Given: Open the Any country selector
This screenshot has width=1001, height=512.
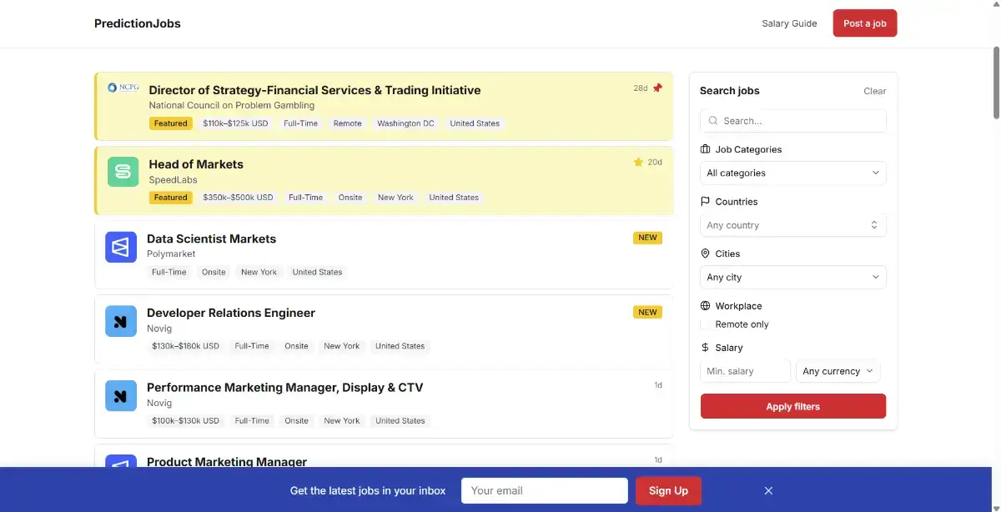Looking at the screenshot, I should (x=793, y=225).
